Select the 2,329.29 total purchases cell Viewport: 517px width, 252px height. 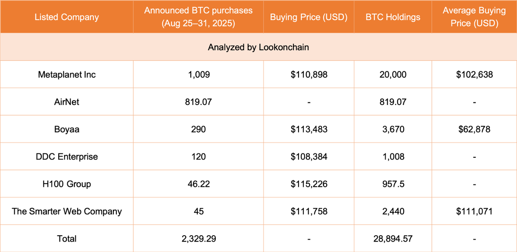[198, 238]
